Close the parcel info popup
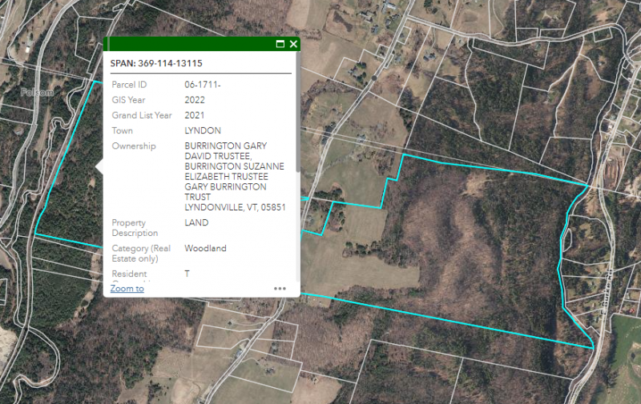This screenshot has height=404, width=641. pyautogui.click(x=293, y=44)
